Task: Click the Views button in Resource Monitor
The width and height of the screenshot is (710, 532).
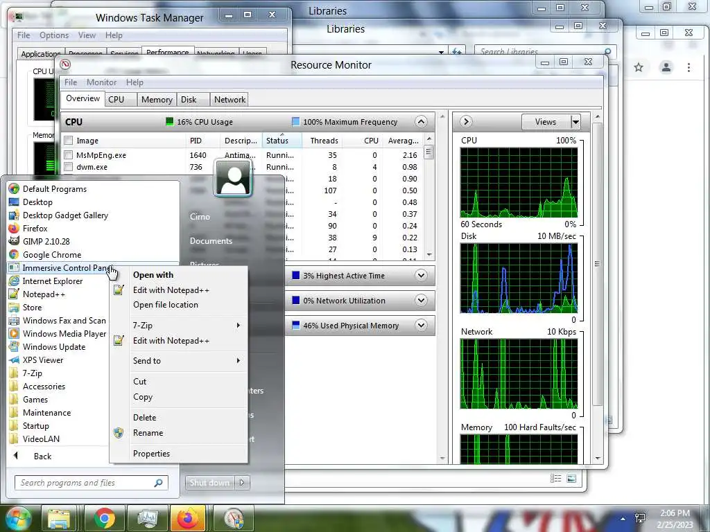Action: [546, 122]
